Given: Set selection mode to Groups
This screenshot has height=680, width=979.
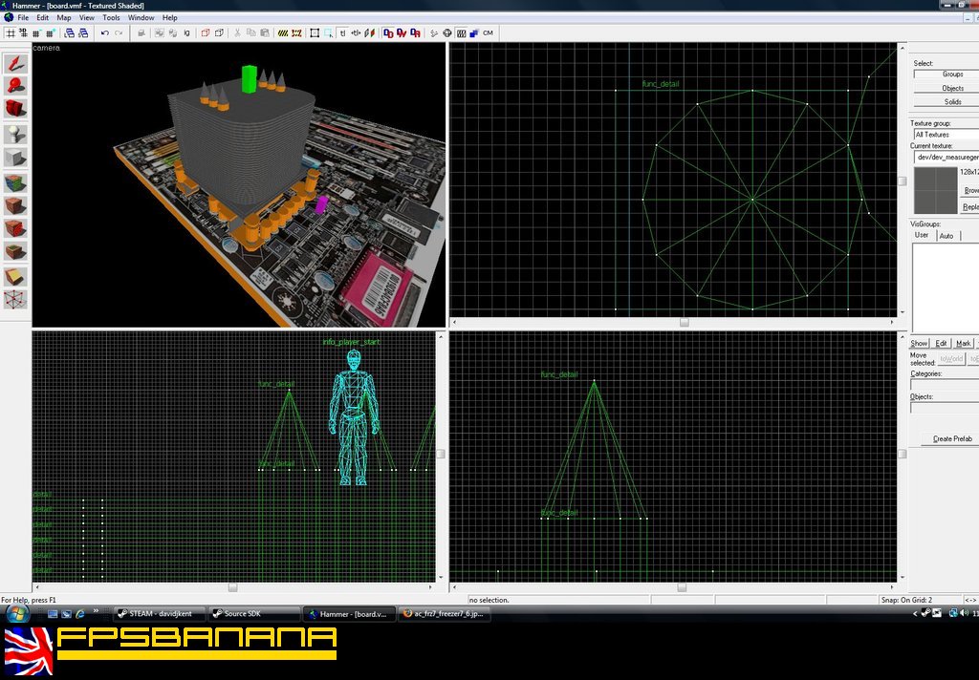Looking at the screenshot, I should point(946,74).
